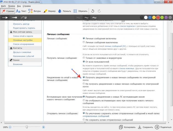Click the 'Моя учётная запись' section header
The image size is (173, 131).
(25, 32)
